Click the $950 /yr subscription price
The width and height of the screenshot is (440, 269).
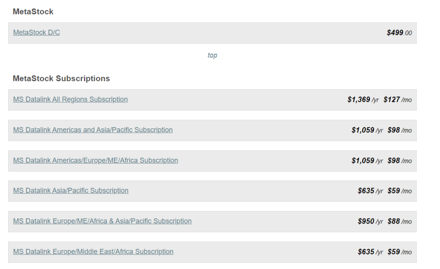pyautogui.click(x=370, y=222)
